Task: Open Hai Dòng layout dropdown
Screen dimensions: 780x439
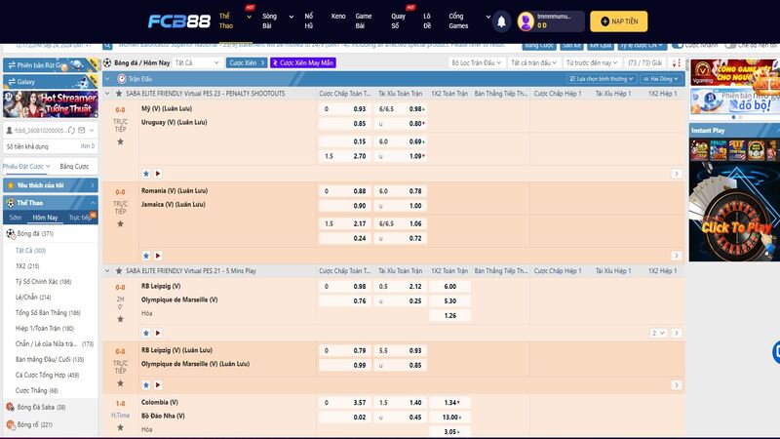Action: (660, 79)
